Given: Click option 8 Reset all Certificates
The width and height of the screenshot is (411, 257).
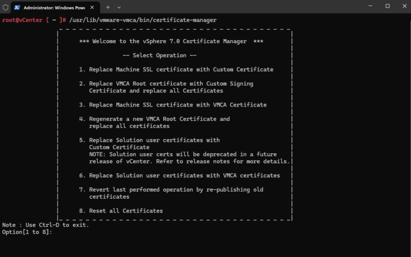Looking at the screenshot, I should coord(121,211).
